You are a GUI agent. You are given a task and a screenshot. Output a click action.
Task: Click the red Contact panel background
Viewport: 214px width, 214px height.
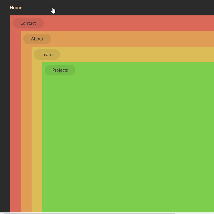click(x=117, y=23)
